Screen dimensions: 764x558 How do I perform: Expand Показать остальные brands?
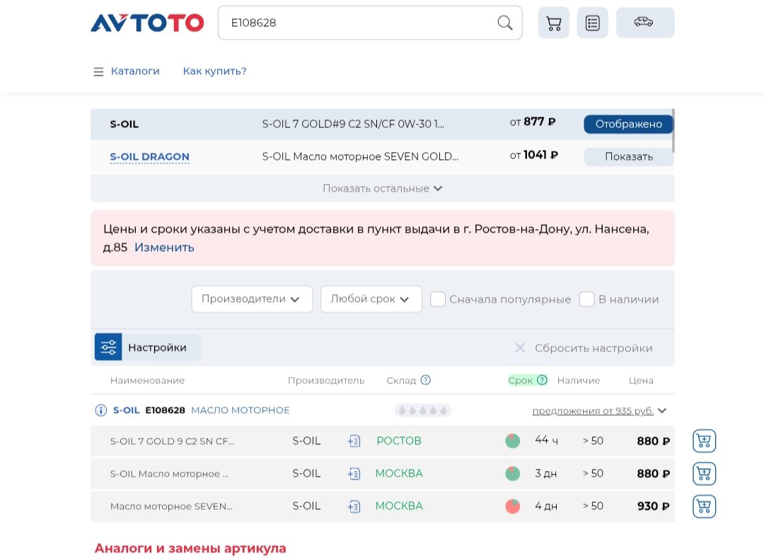click(383, 188)
